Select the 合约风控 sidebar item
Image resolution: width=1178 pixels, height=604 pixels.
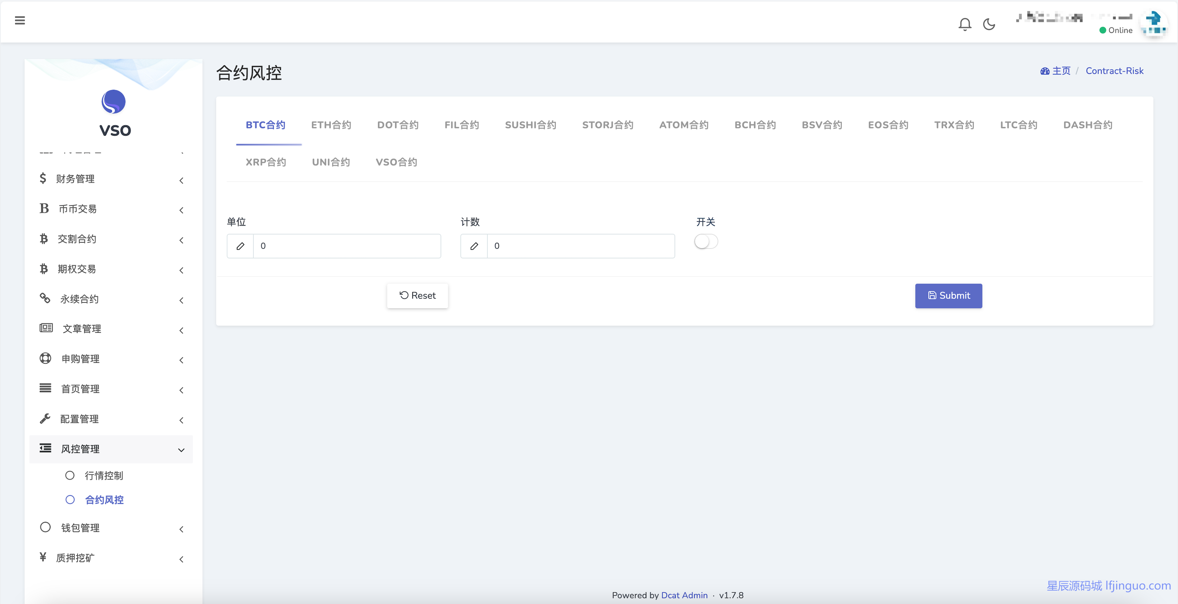click(104, 500)
